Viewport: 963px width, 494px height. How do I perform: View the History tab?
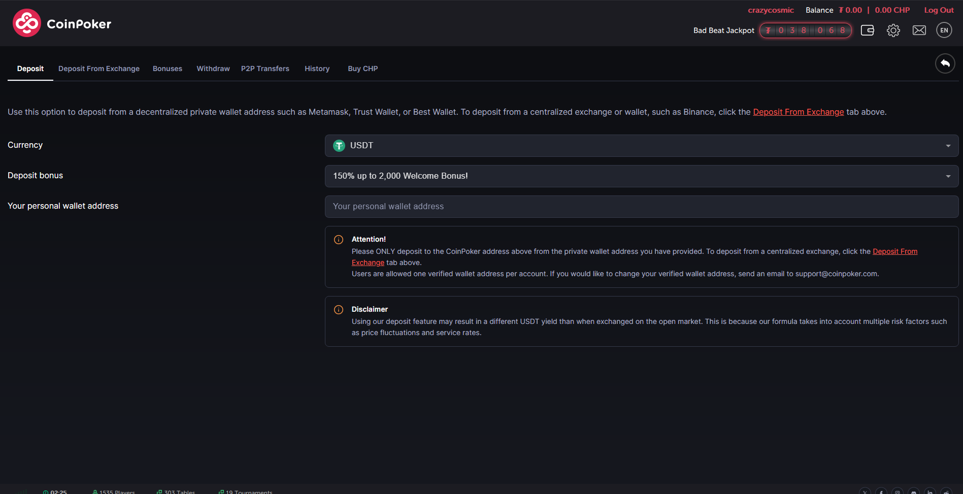(x=317, y=69)
